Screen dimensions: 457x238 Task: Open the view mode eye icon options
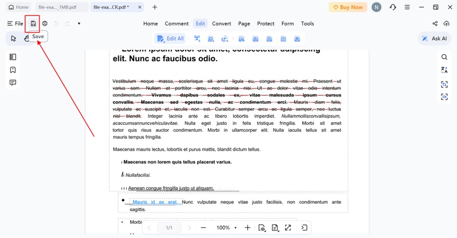[x=262, y=228]
